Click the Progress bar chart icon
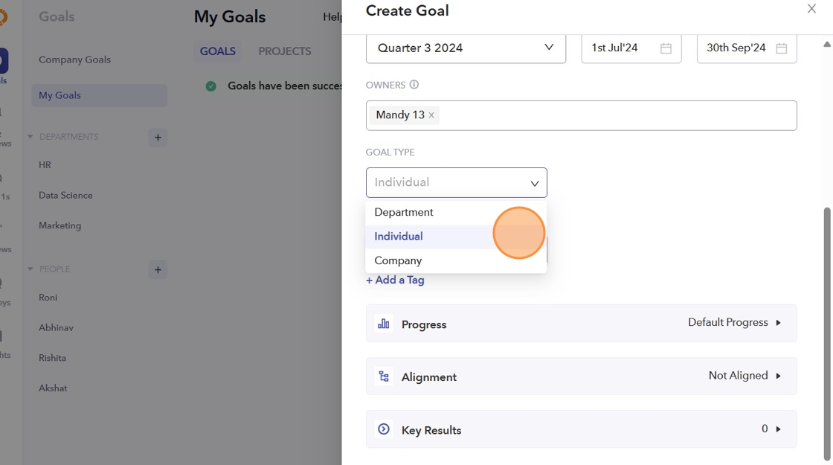833x465 pixels. [x=384, y=324]
